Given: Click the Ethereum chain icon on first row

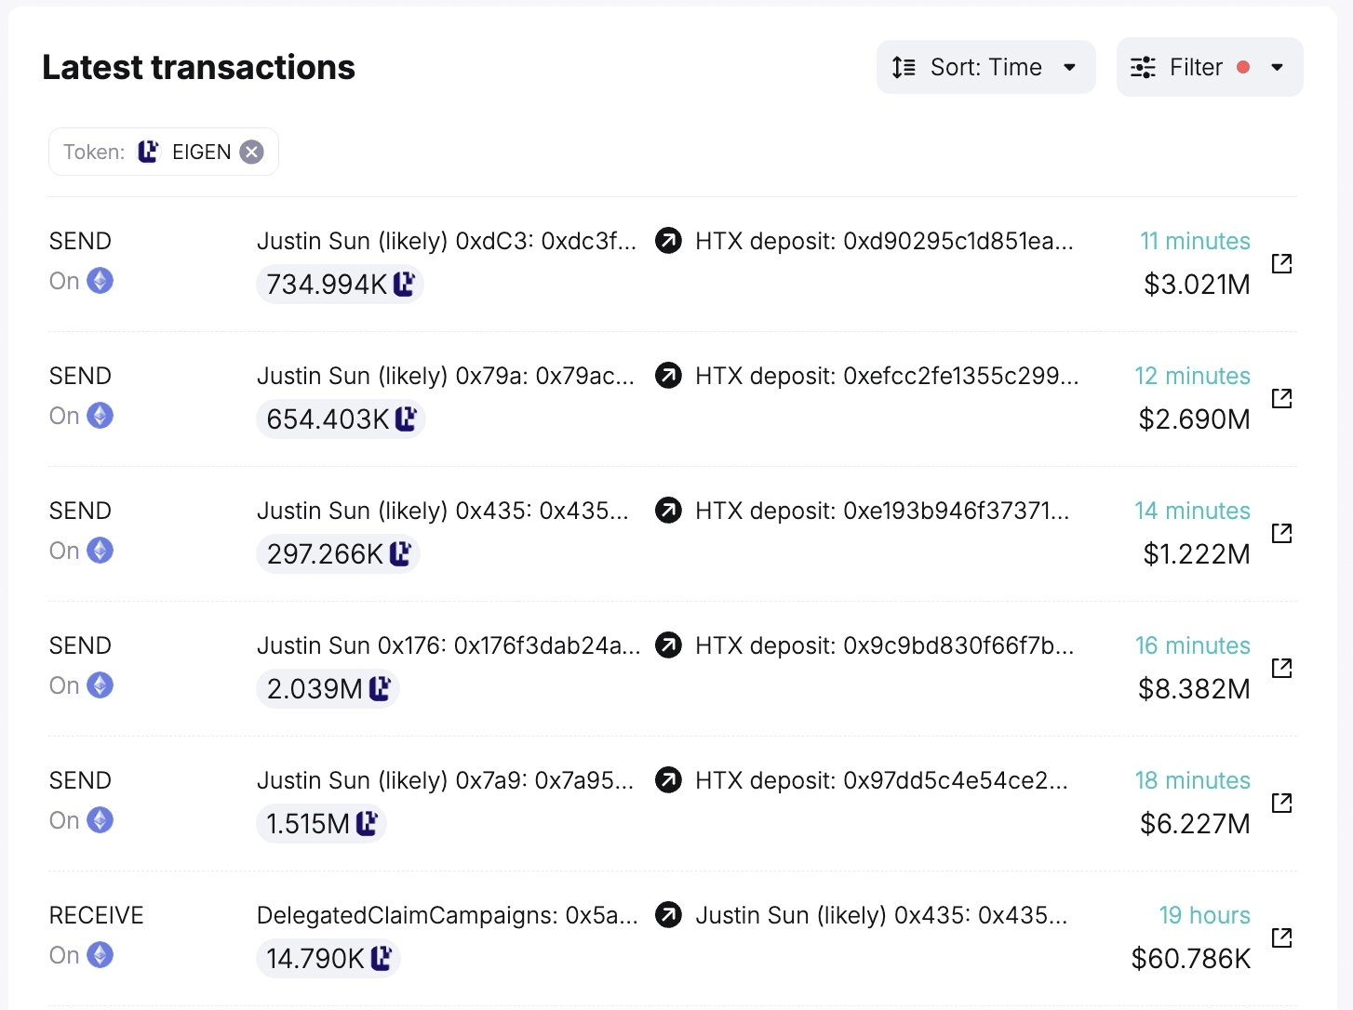Looking at the screenshot, I should tap(100, 281).
